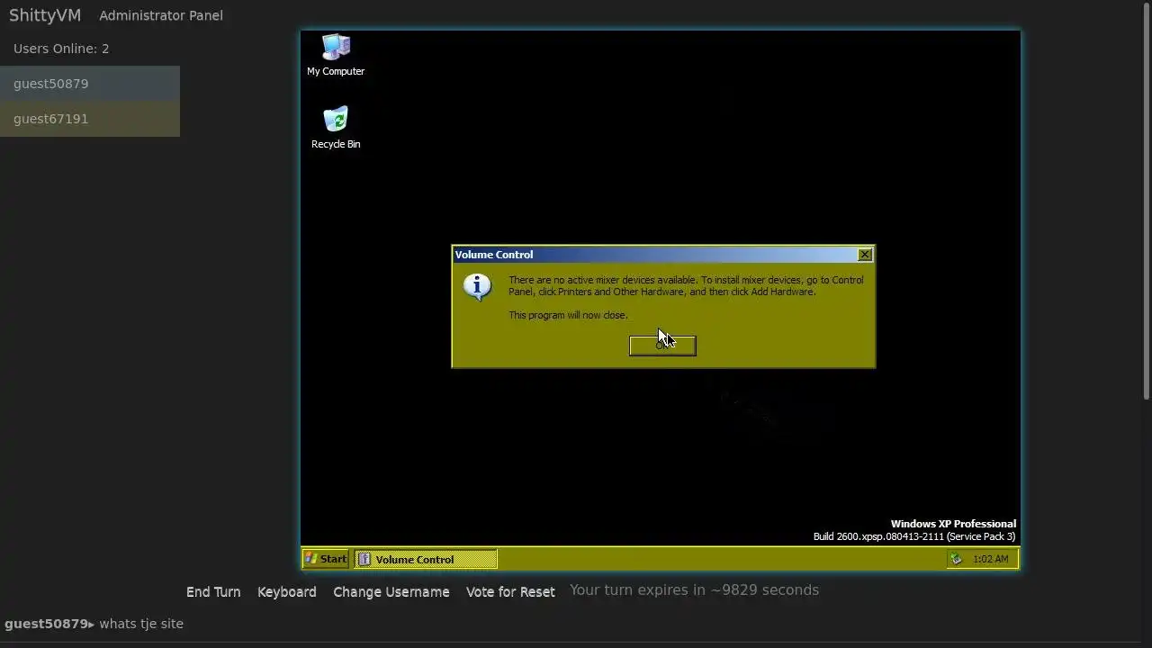Select user guest67191 in user list
Screen dimensions: 1152x648
pos(90,119)
